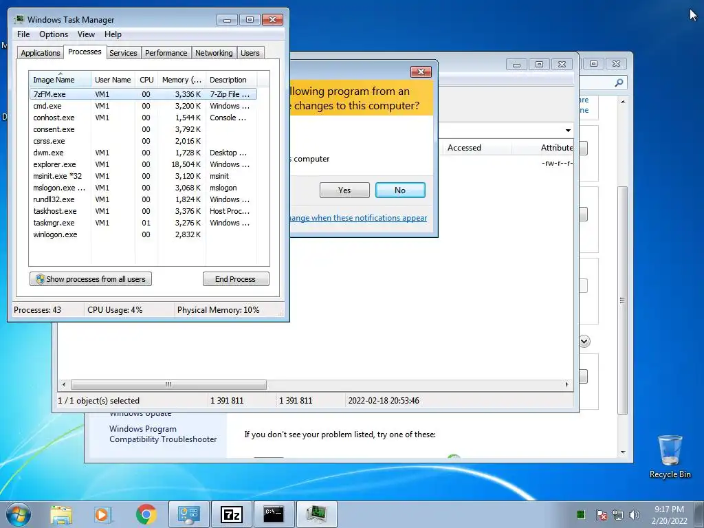Switch to the Applications tab
This screenshot has width=704, height=528.
point(41,53)
